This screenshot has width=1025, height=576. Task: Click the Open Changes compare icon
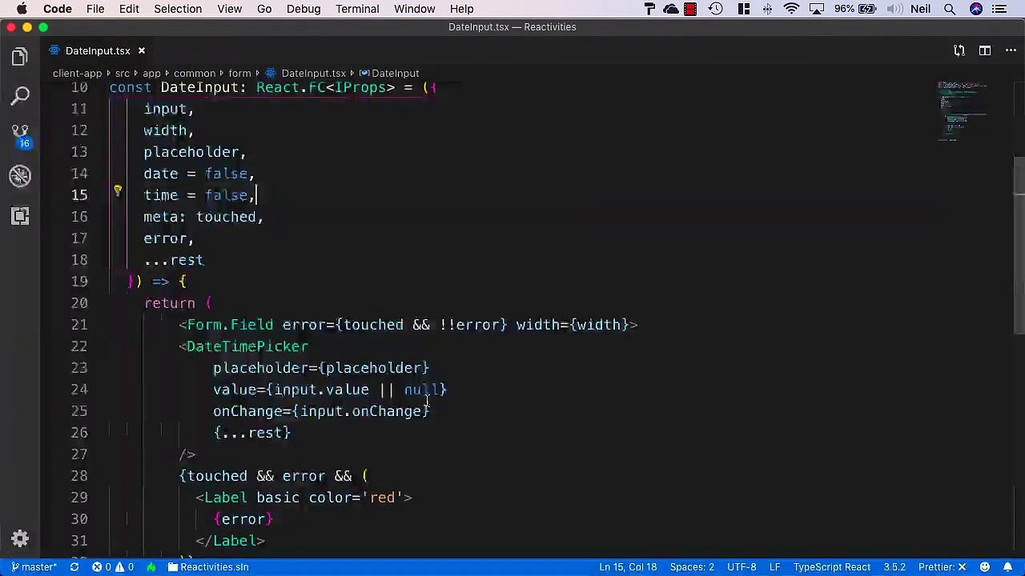[x=959, y=50]
